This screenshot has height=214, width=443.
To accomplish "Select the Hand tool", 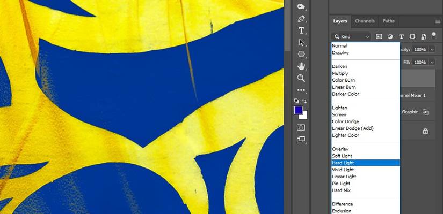I will click(x=301, y=66).
